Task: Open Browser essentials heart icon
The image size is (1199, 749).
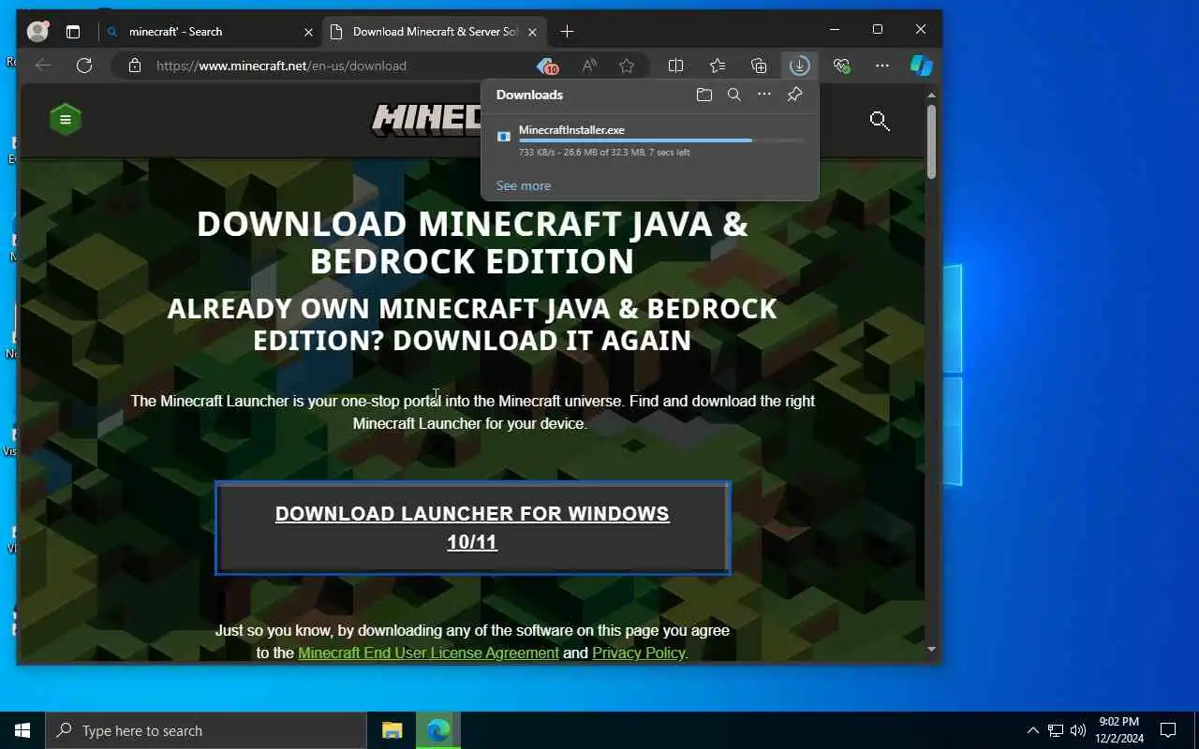Action: point(841,66)
